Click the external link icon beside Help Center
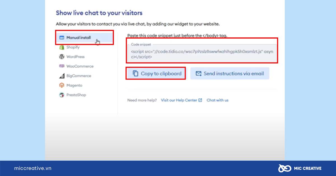 [200, 100]
